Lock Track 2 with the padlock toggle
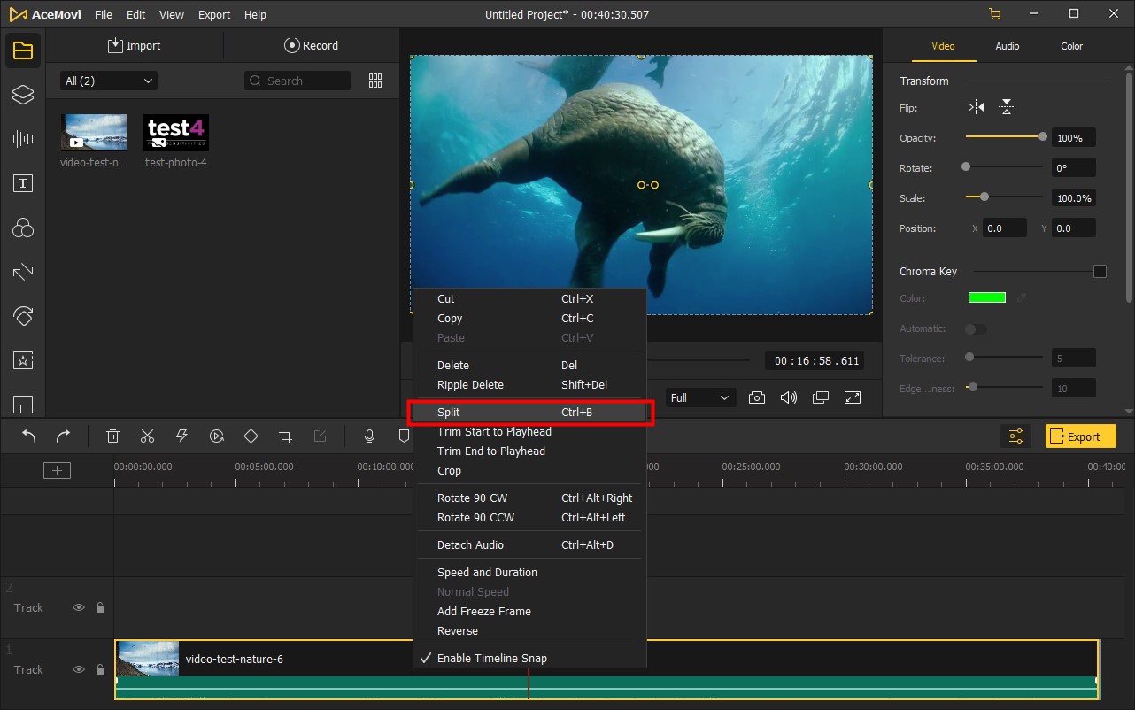The image size is (1135, 710). pyautogui.click(x=98, y=607)
